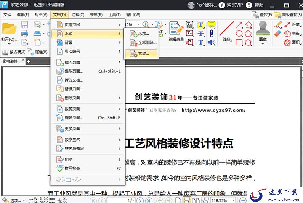The width and height of the screenshot is (303, 203).
Task: Click the 购买VIP button
Action: [231, 5]
